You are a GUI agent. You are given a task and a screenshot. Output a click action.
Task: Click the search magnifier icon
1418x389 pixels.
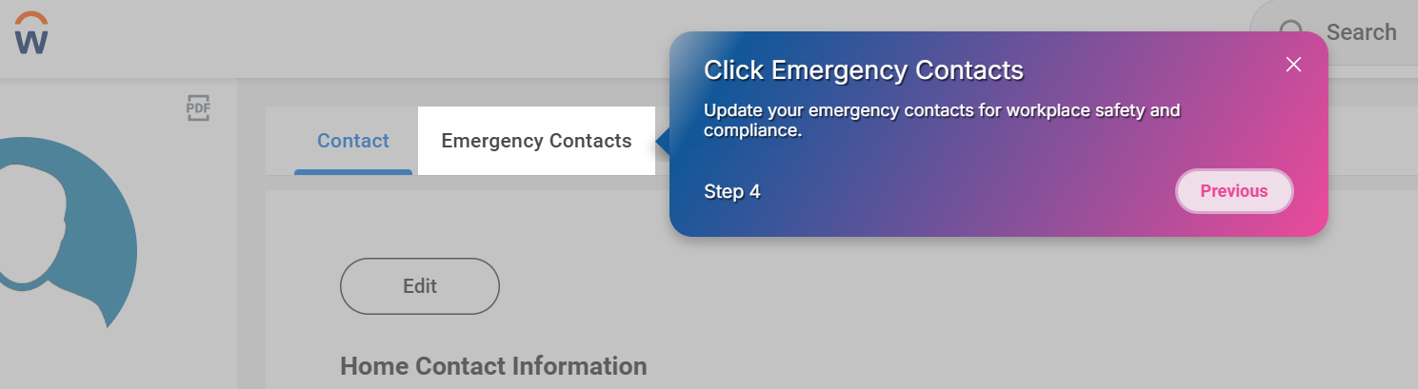pos(1290,32)
